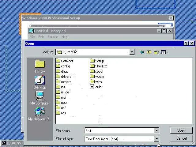Viewport: 196px width, 147px height.
Task: Select the ras folder icon
Action: point(58,113)
